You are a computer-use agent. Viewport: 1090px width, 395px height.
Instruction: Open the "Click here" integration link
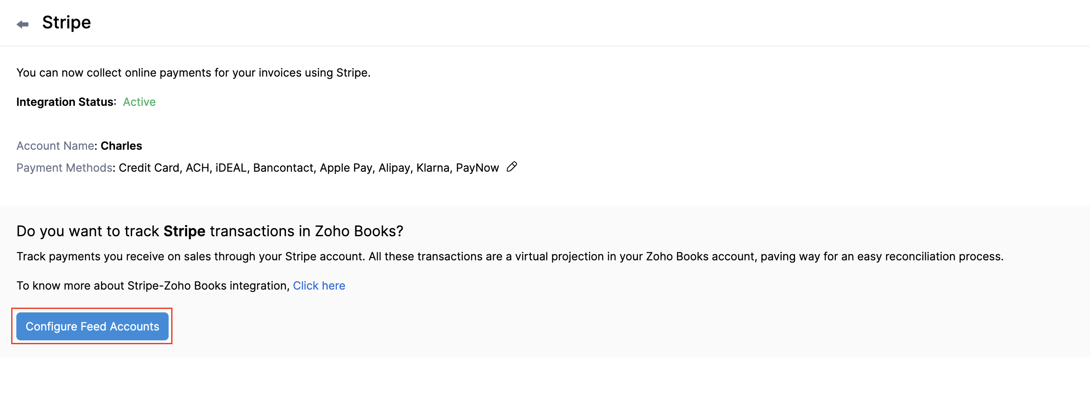(319, 286)
